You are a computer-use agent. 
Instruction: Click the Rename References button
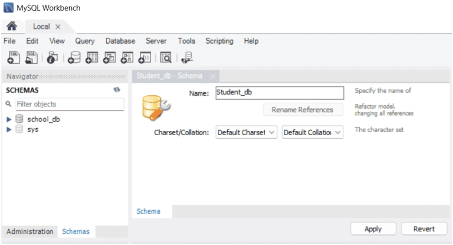[x=303, y=110]
